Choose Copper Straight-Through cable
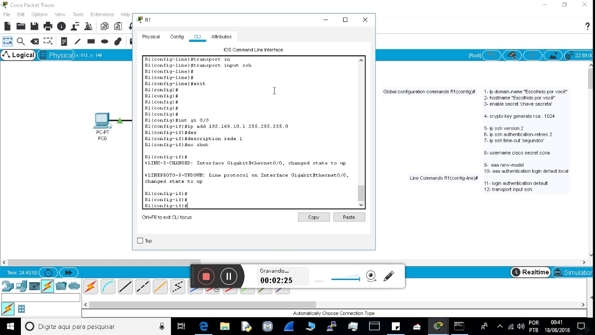 coord(125,287)
